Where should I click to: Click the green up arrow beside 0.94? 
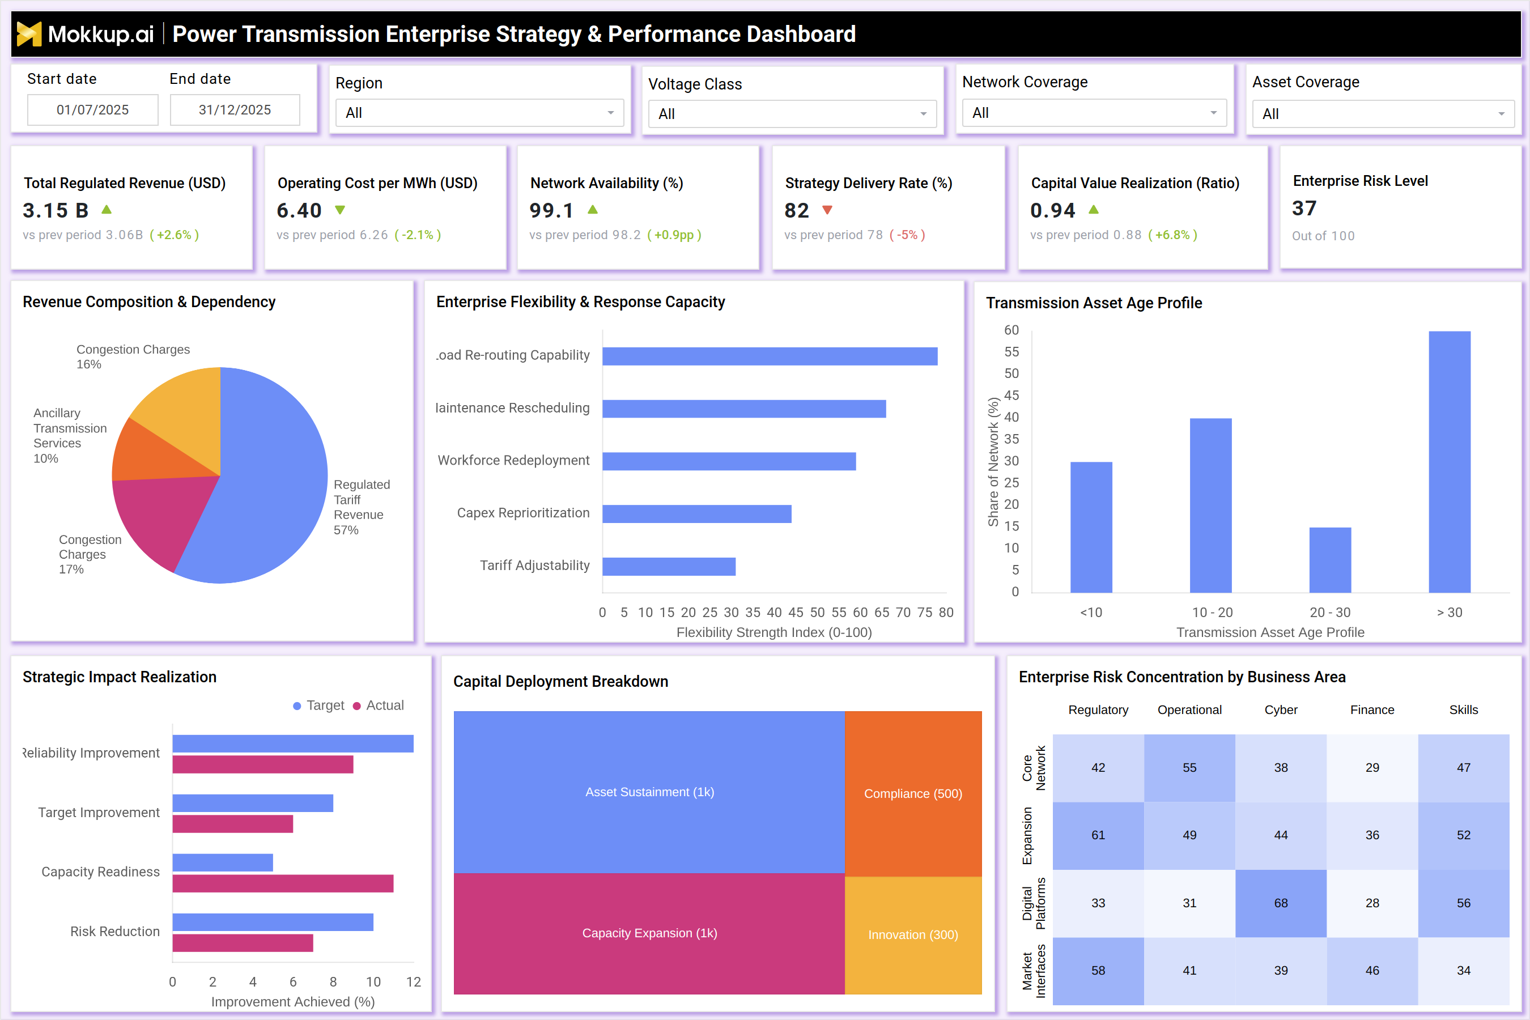point(1094,210)
